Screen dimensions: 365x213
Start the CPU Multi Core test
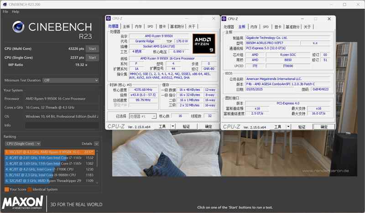tap(92, 49)
